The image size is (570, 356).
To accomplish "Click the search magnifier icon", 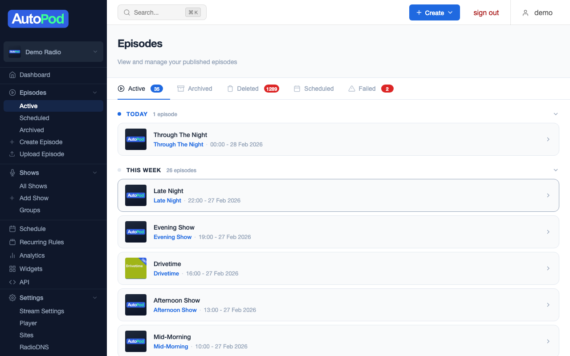I will point(126,12).
